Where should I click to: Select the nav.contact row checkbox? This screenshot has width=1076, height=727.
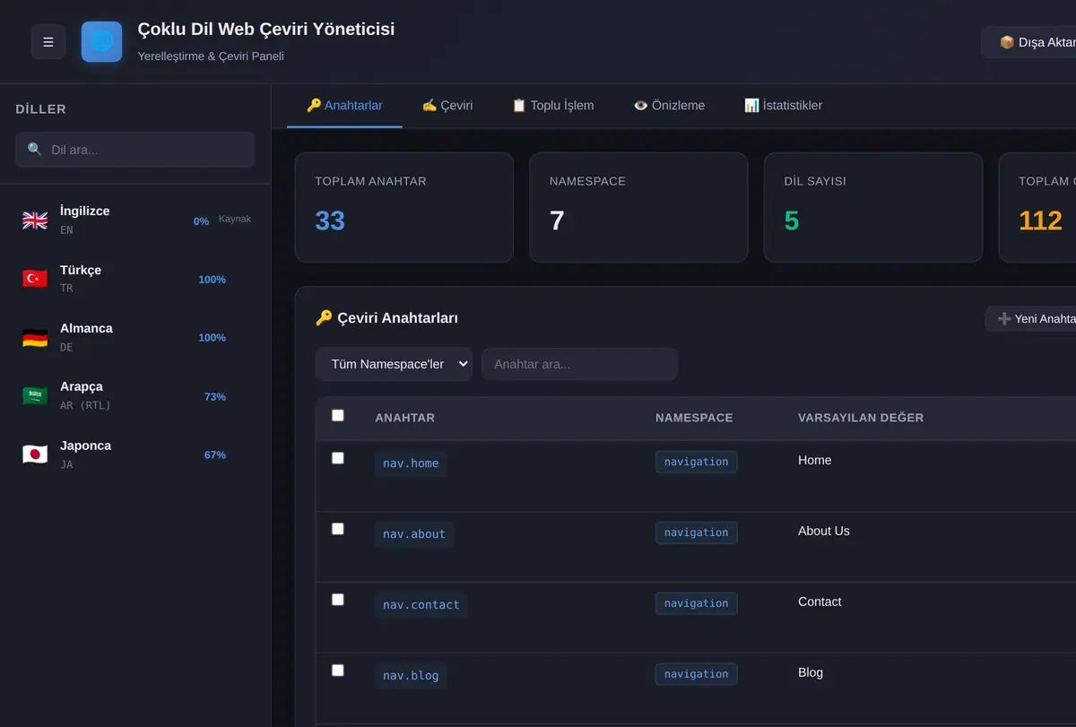pos(338,600)
